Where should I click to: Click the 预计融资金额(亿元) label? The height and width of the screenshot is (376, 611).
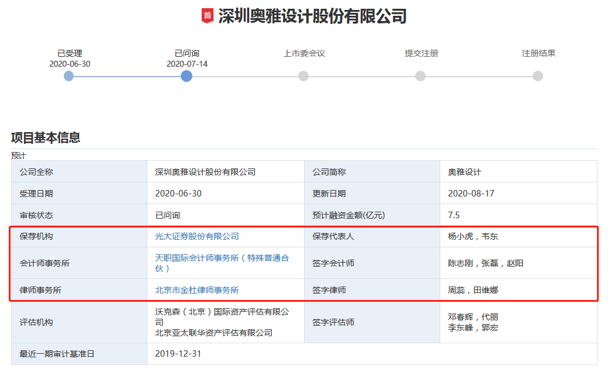click(x=348, y=215)
